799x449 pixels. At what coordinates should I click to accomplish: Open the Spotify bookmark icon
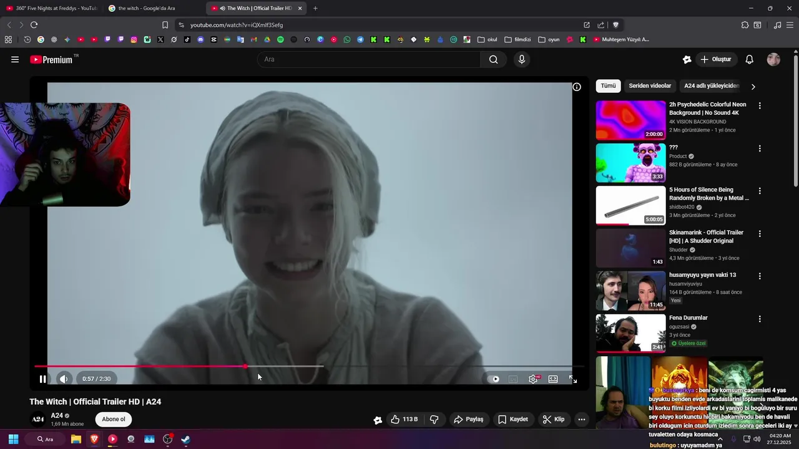(x=280, y=39)
